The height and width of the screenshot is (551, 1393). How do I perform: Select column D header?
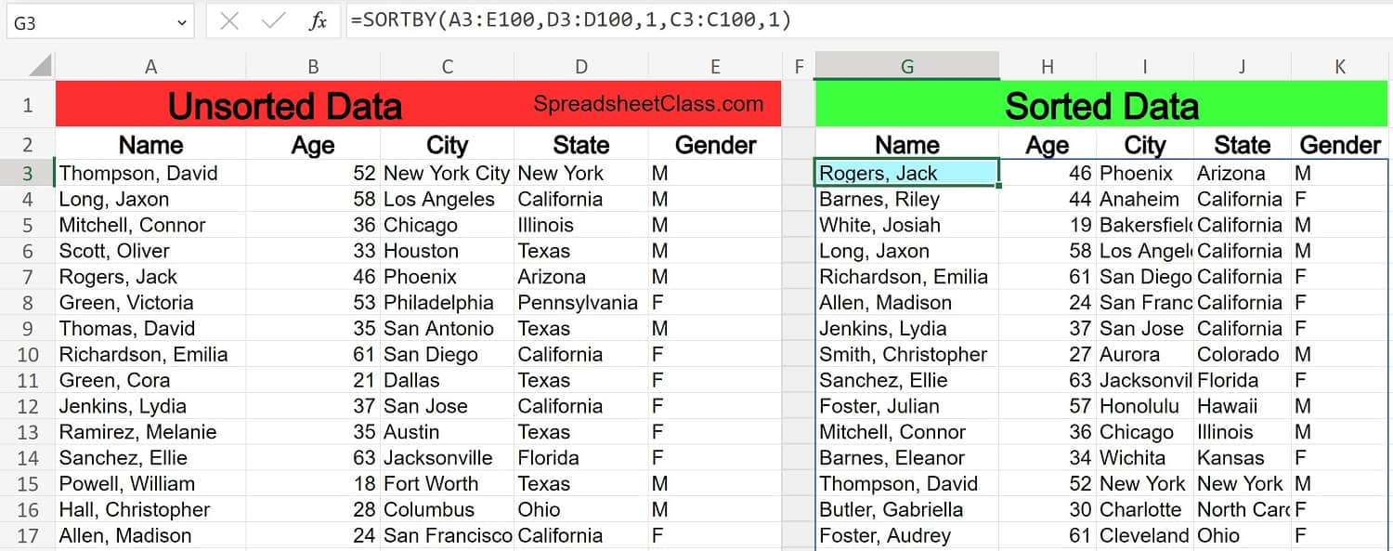(x=581, y=67)
